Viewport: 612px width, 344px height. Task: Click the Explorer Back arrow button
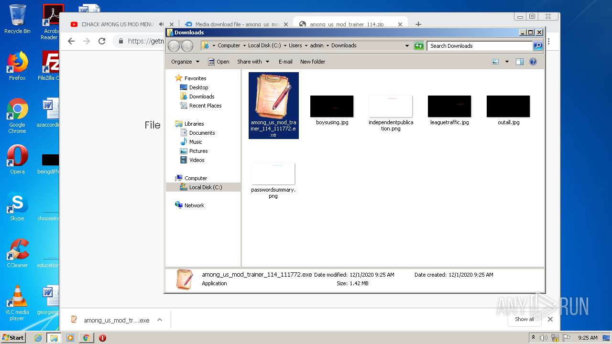pos(174,46)
